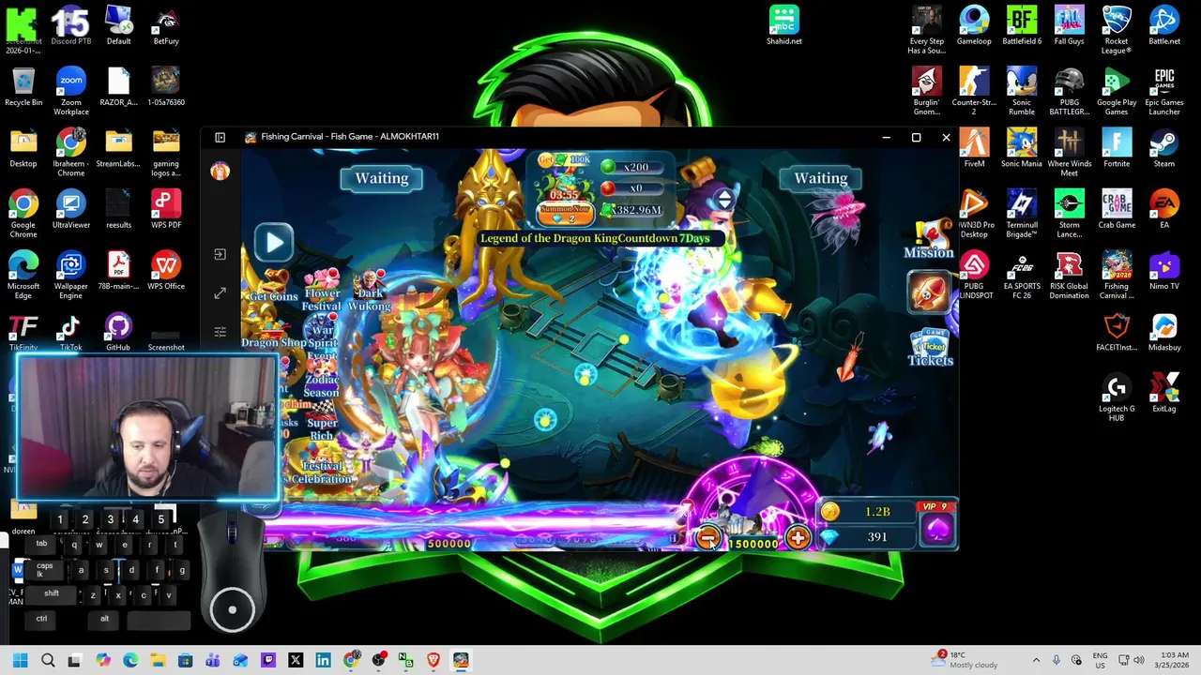Open the Crab Game desktop shortcut
Screen dimensions: 1201x675
tap(1117, 210)
